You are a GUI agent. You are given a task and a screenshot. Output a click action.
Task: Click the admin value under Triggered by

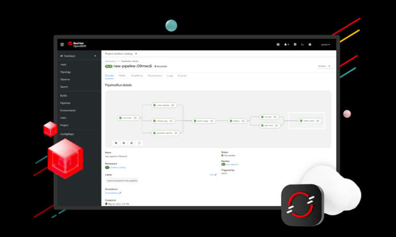click(224, 173)
